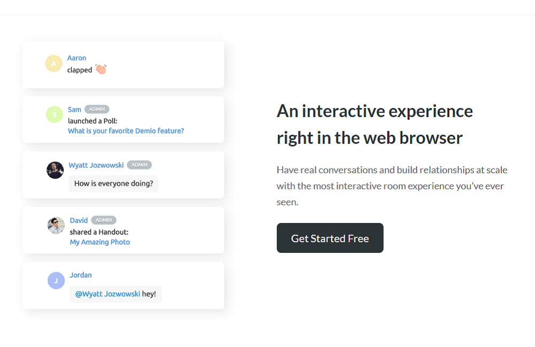Click ADMIN badge beside Wyatt Jozwowski
Screen dimensions: 535x347
[x=139, y=165]
